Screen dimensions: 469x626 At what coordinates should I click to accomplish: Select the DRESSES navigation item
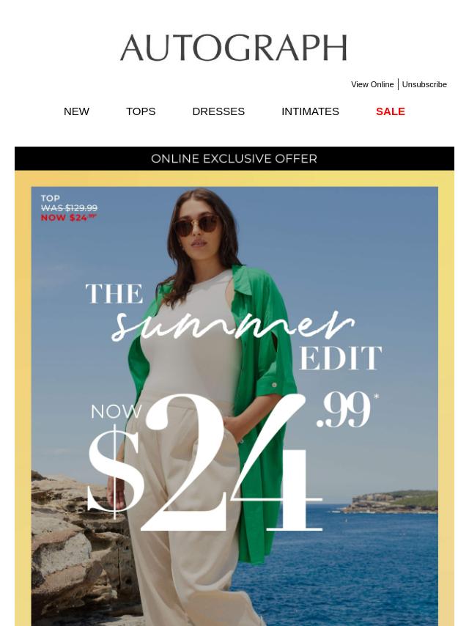point(218,111)
